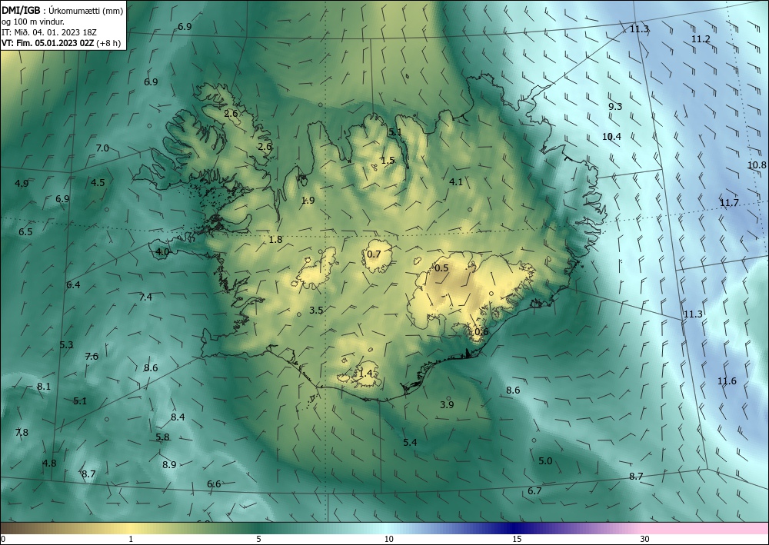Select the 'og 100 m vindur.' legend line
769x545 pixels.
coord(32,21)
